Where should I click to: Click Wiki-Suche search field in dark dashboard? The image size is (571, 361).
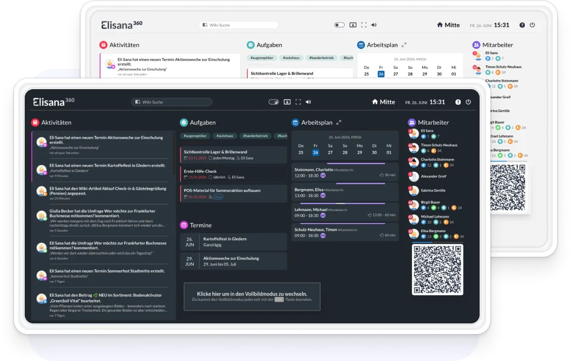click(172, 102)
